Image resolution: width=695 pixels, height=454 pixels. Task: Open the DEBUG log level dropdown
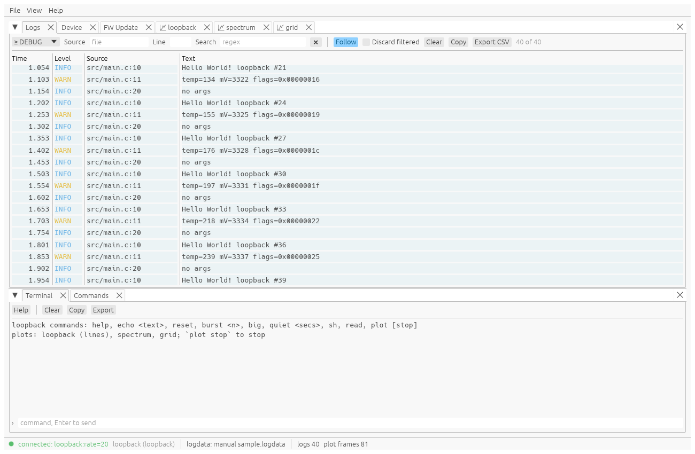[x=36, y=42]
